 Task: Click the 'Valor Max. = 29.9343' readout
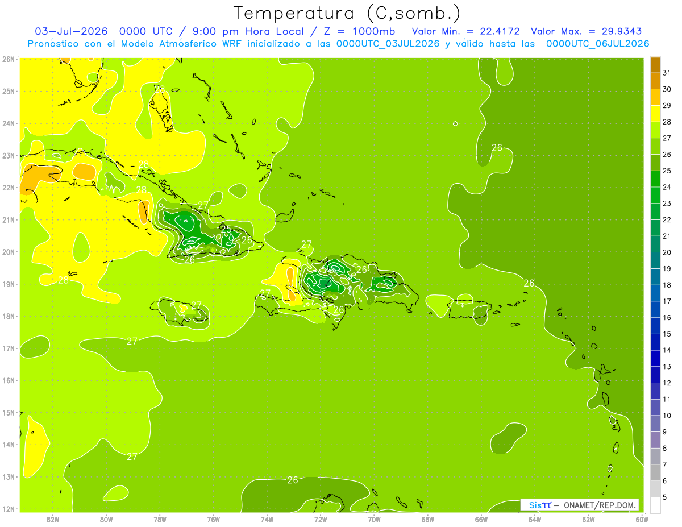587,31
